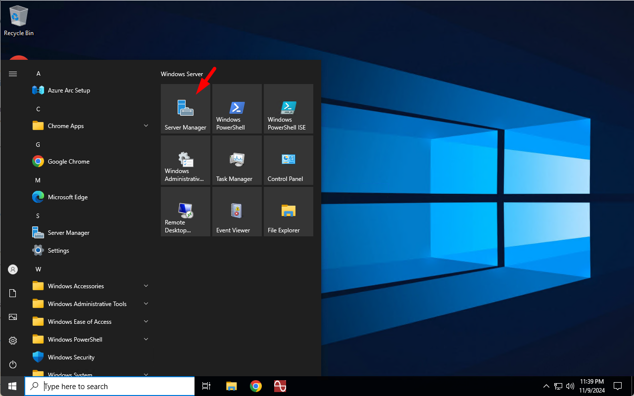Click the letter S section header

pos(38,216)
